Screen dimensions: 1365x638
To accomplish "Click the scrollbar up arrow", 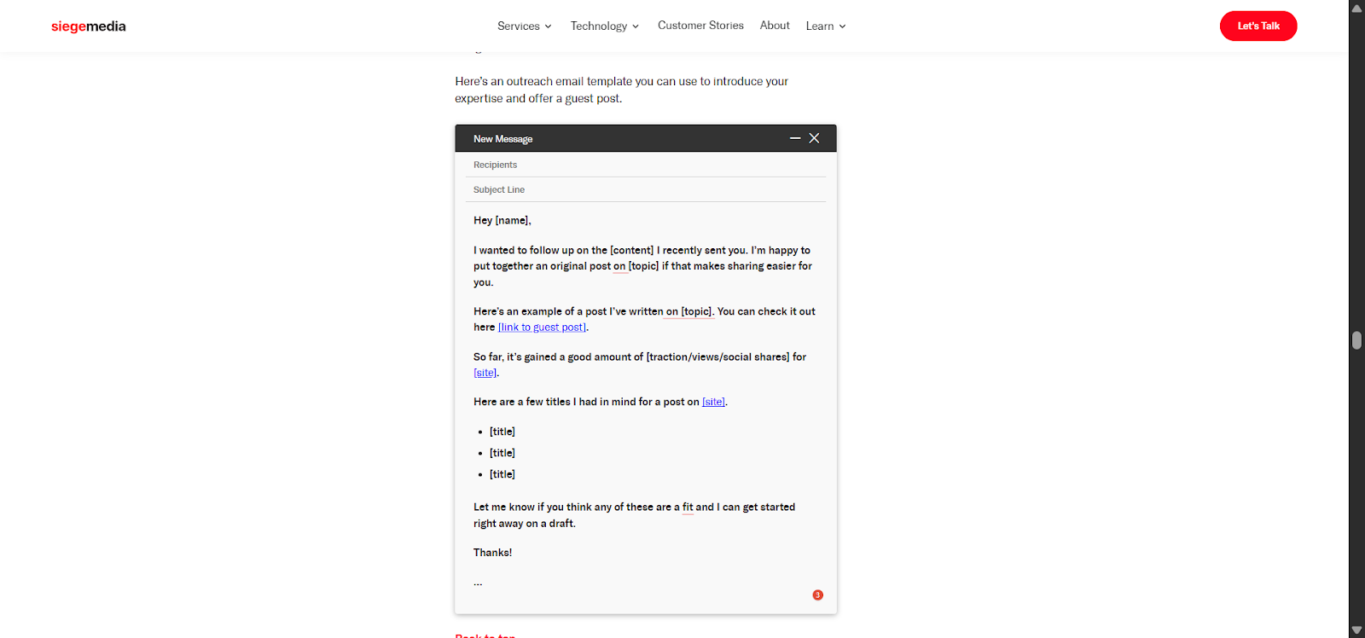I will [1356, 7].
